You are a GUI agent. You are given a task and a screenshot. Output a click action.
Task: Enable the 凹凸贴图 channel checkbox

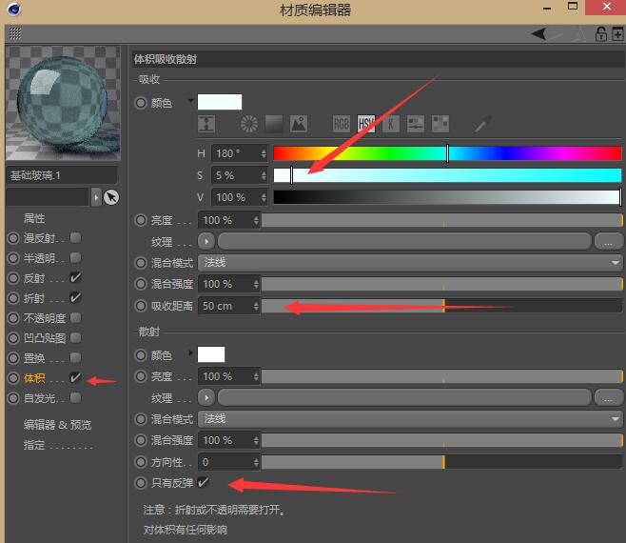tap(75, 338)
